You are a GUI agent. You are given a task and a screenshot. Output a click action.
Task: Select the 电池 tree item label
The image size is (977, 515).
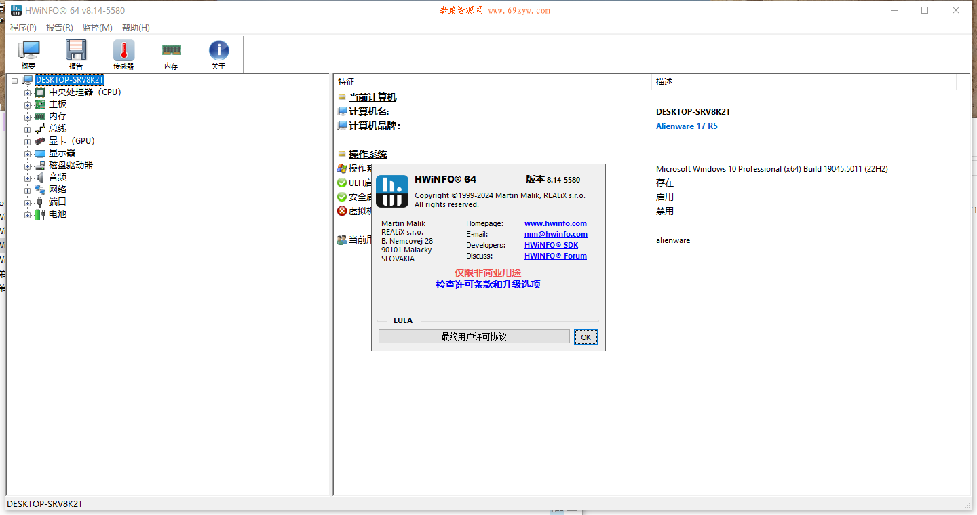pos(58,214)
